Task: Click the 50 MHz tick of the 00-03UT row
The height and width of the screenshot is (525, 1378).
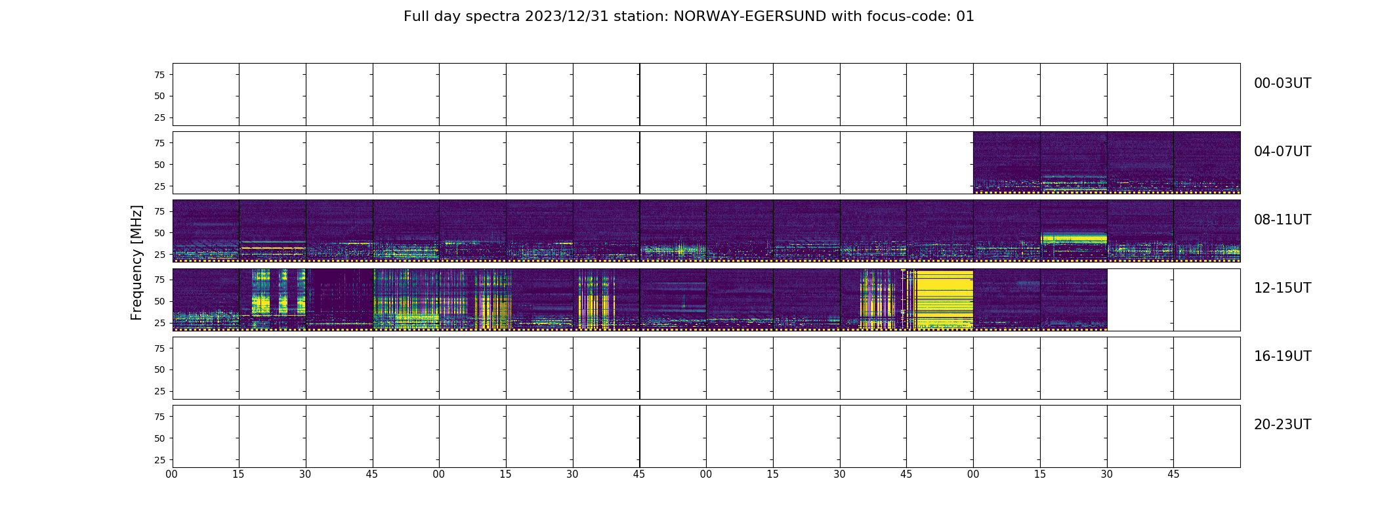Action: (159, 96)
